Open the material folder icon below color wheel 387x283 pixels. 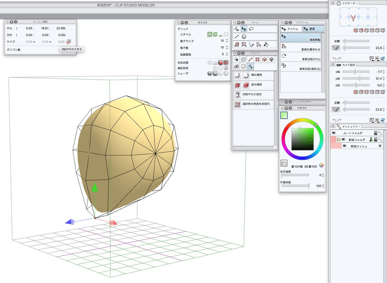coord(284,163)
